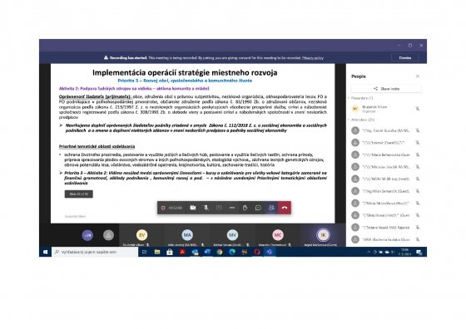The height and width of the screenshot is (329, 466).
Task: Select organizer with BV avatar in People list
Action: (386, 109)
